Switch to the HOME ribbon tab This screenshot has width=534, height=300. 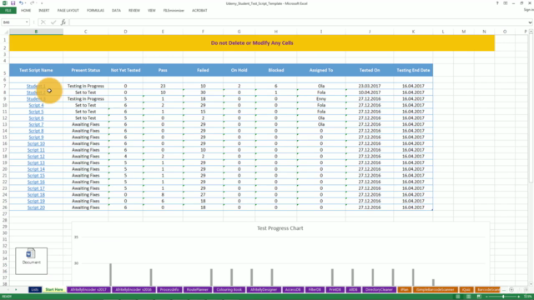(x=26, y=11)
